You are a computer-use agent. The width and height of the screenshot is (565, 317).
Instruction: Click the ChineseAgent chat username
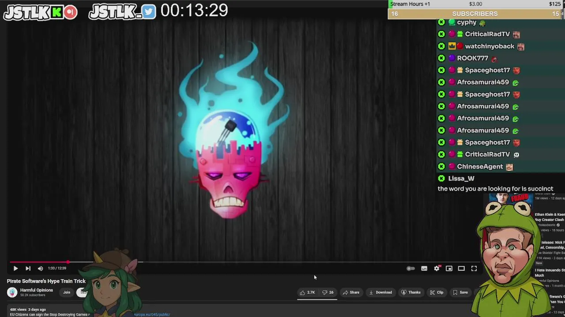coord(480,166)
